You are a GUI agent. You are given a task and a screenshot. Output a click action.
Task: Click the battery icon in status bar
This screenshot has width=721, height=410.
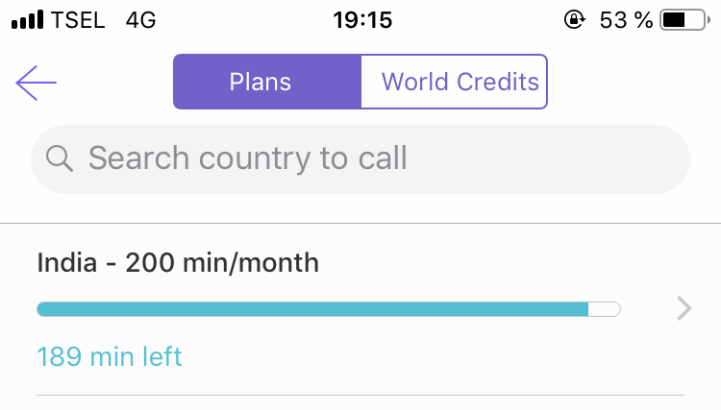click(685, 20)
